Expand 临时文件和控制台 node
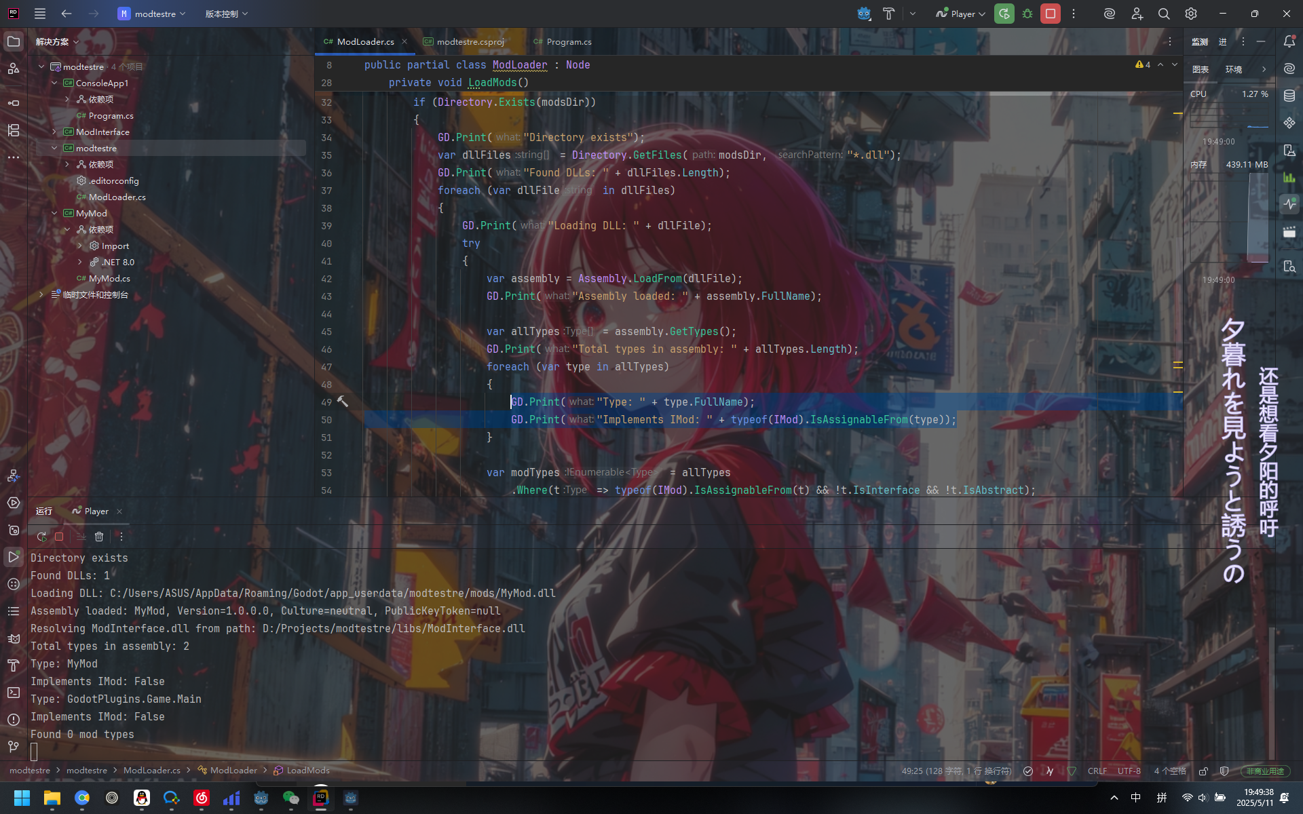The width and height of the screenshot is (1303, 814). coord(41,294)
